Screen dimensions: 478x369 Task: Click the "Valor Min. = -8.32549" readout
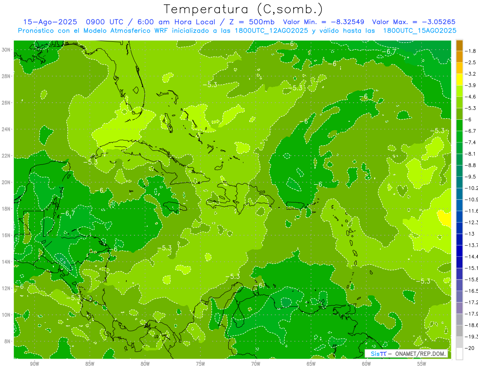(x=324, y=22)
